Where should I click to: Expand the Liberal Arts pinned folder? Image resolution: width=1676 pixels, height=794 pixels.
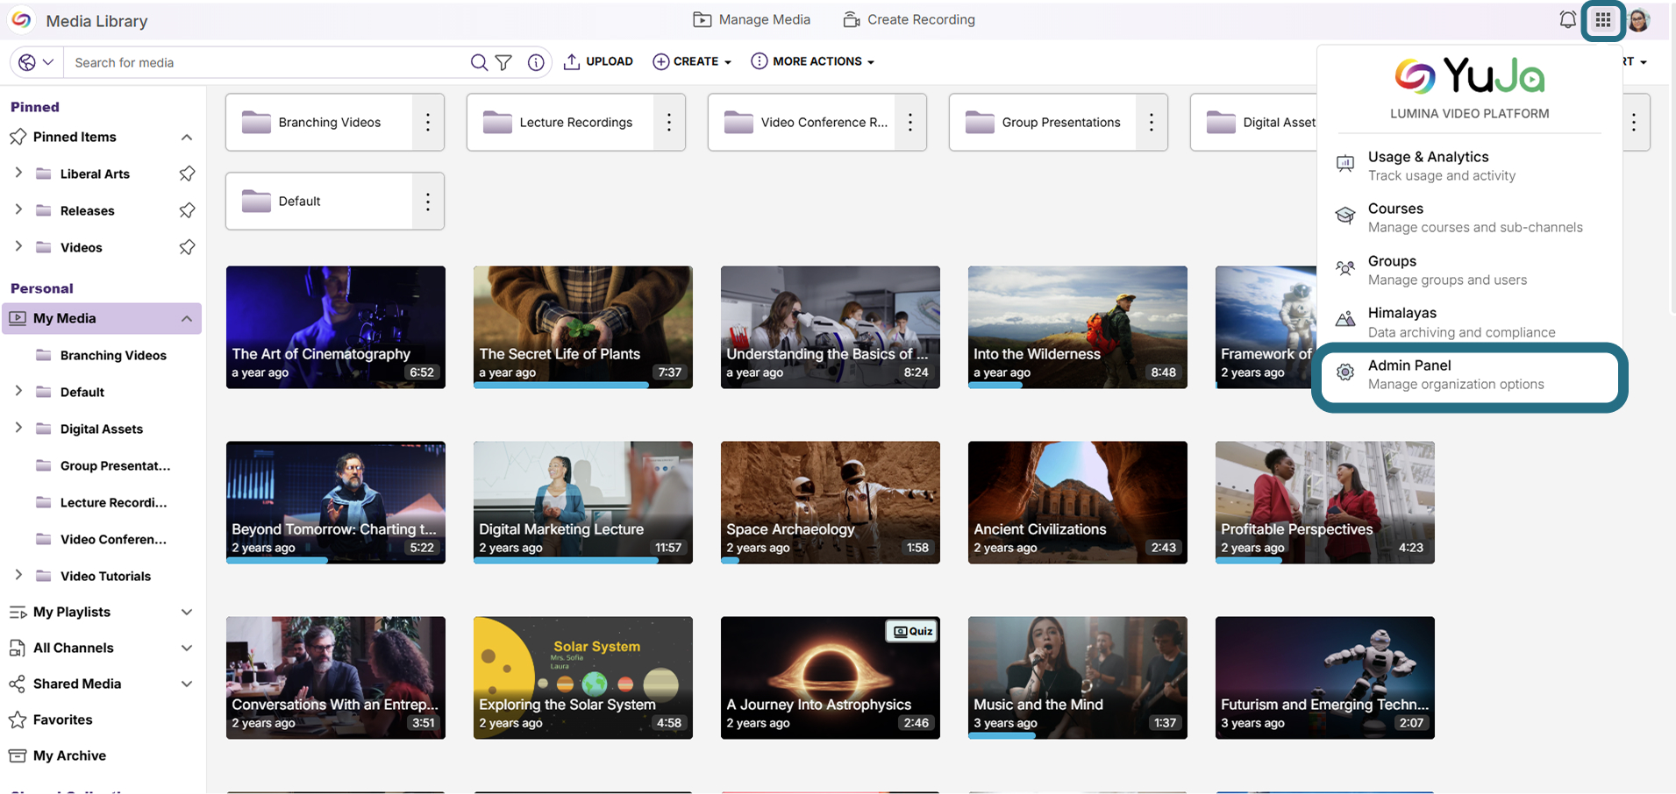coord(18,174)
